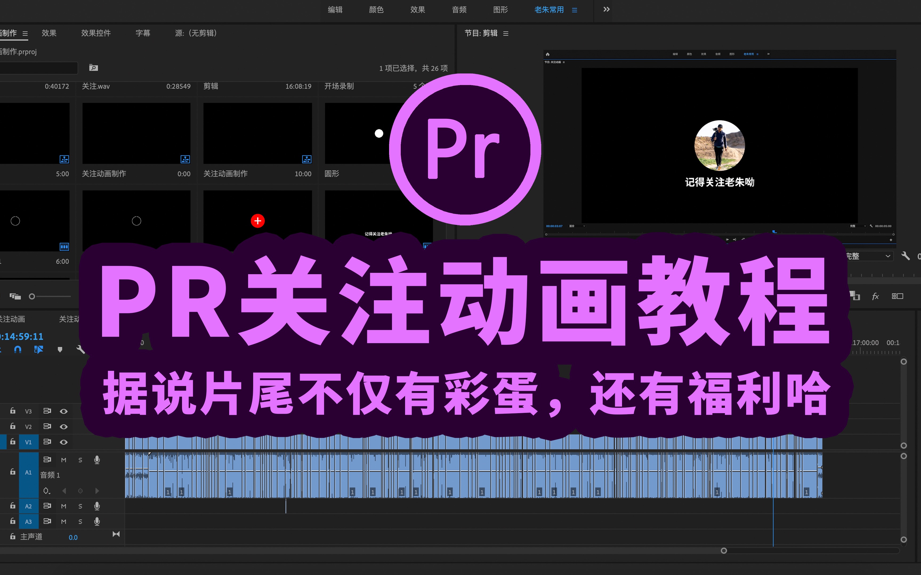Open timeline display settings wrench
921x575 pixels.
point(80,350)
